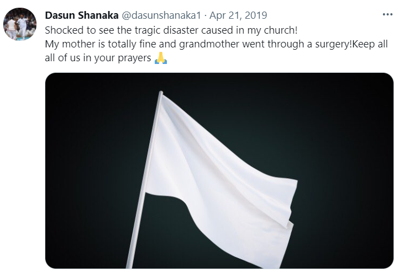This screenshot has height=273, width=404.
Task: Expand the attached white flag image
Action: (219, 170)
